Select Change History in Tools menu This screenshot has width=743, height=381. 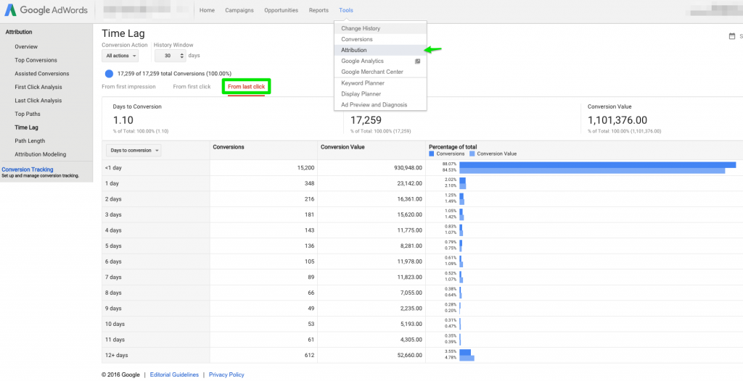(380, 28)
